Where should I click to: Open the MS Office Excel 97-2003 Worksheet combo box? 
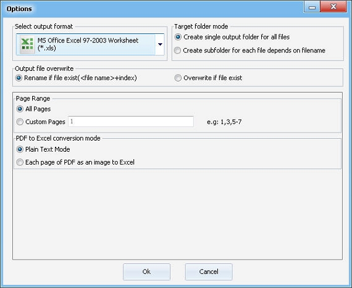(90, 44)
